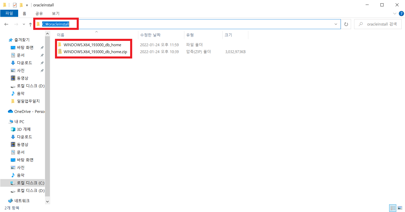The height and width of the screenshot is (212, 405).
Task: Open the 일일업무일지 folder
Action: tap(28, 101)
